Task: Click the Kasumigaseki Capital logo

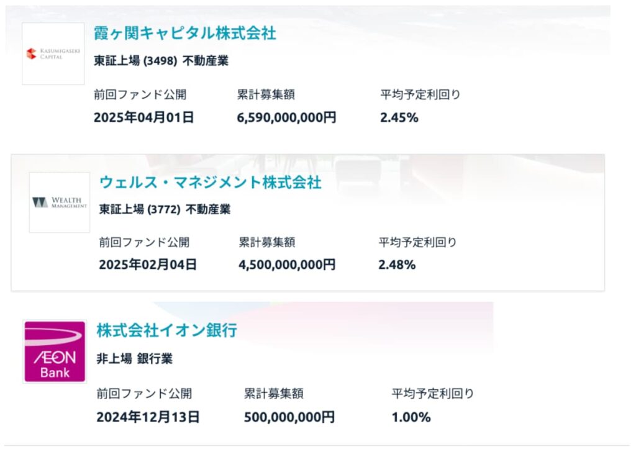Action: pos(53,53)
